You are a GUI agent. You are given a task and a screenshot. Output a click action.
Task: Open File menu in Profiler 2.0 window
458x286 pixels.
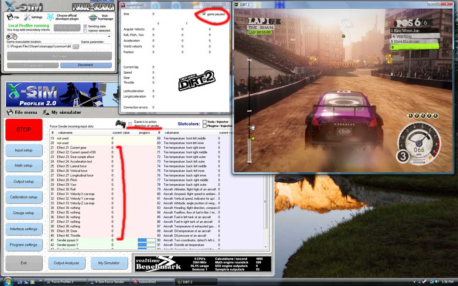[x=22, y=112]
